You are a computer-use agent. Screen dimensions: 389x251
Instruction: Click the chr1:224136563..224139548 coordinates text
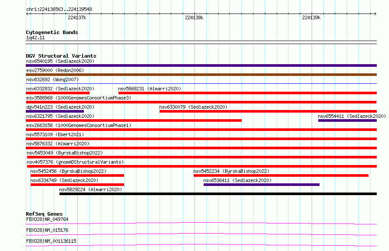pyautogui.click(x=59, y=10)
